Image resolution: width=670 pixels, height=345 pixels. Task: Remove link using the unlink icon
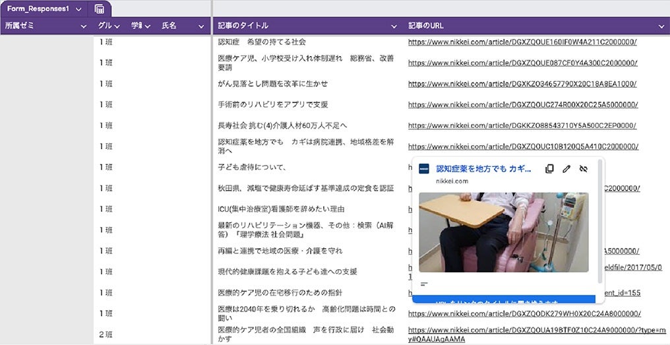pos(583,169)
